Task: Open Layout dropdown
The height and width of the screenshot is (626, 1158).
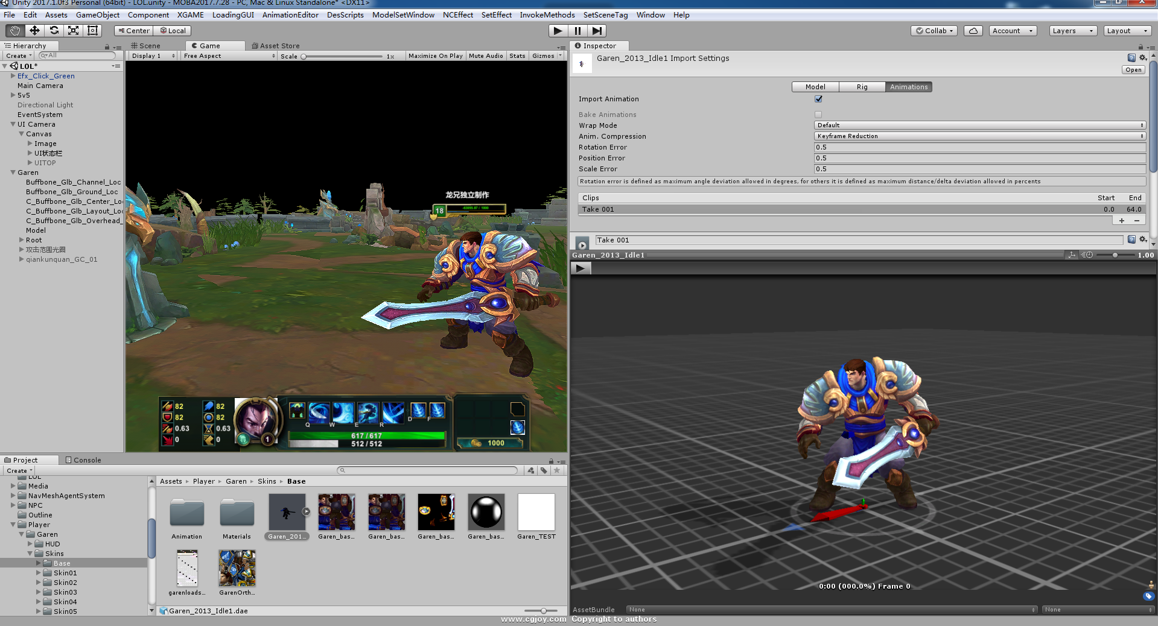Action: [1127, 31]
